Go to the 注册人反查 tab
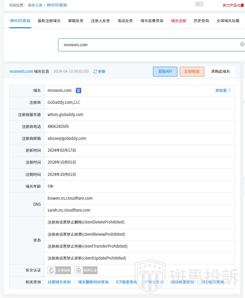The height and width of the screenshot is (298, 245). pyautogui.click(x=100, y=21)
